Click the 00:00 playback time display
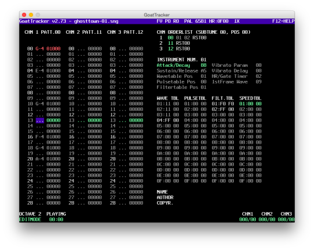Viewport: 314px width, 250px height. coord(56,219)
